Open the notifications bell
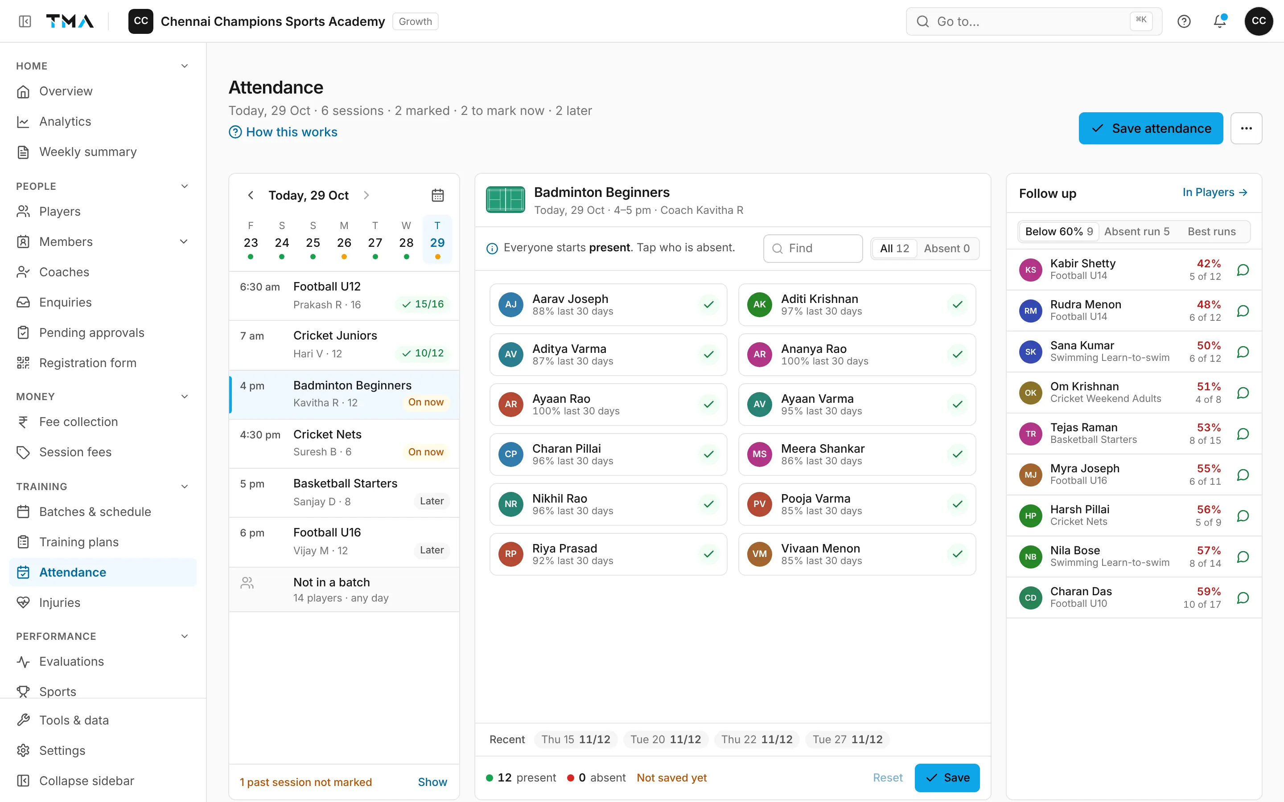Screen dimensions: 1284x802 pyautogui.click(x=1220, y=21)
